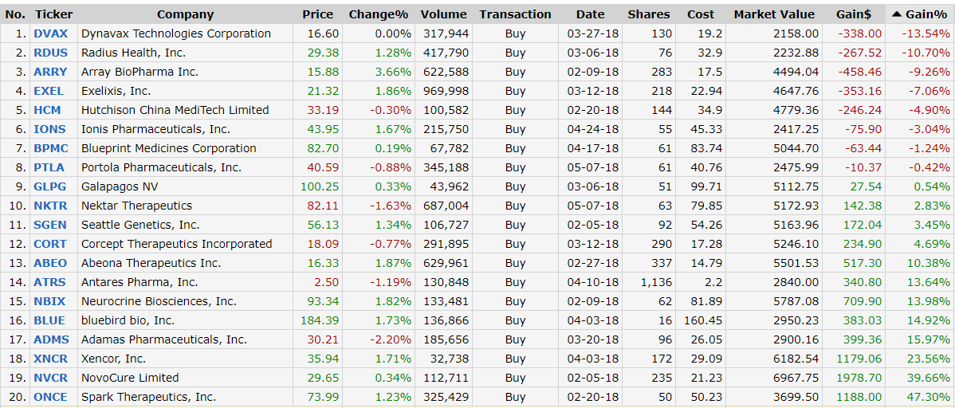The height and width of the screenshot is (408, 955).
Task: Sort by Date column header
Action: click(x=590, y=14)
